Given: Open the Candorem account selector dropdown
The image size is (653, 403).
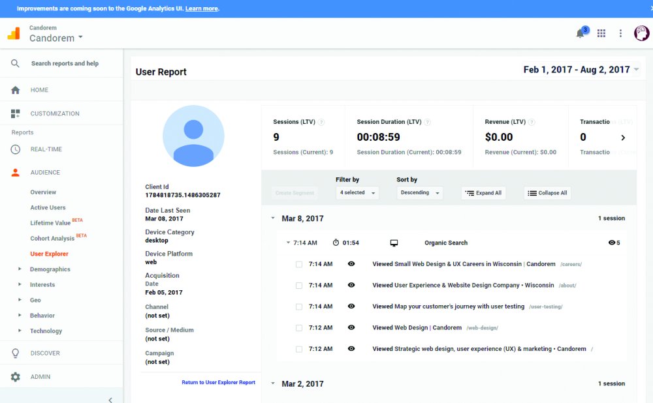Looking at the screenshot, I should coord(56,38).
